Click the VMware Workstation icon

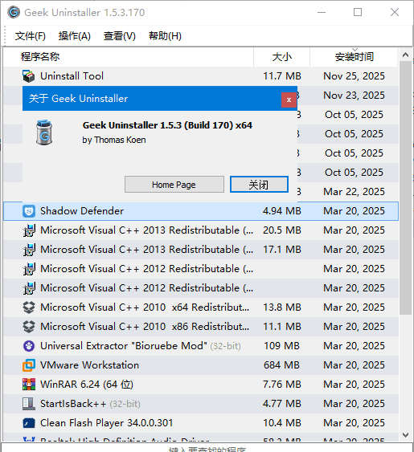click(29, 365)
